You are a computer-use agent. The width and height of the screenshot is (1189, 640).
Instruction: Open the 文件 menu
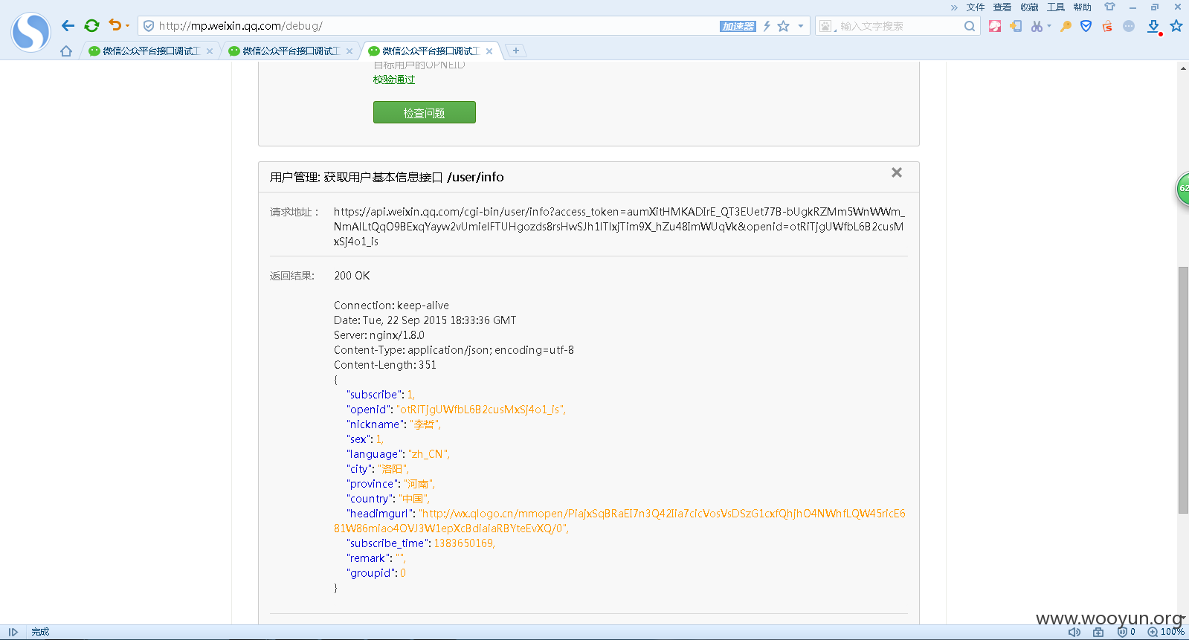pos(976,7)
